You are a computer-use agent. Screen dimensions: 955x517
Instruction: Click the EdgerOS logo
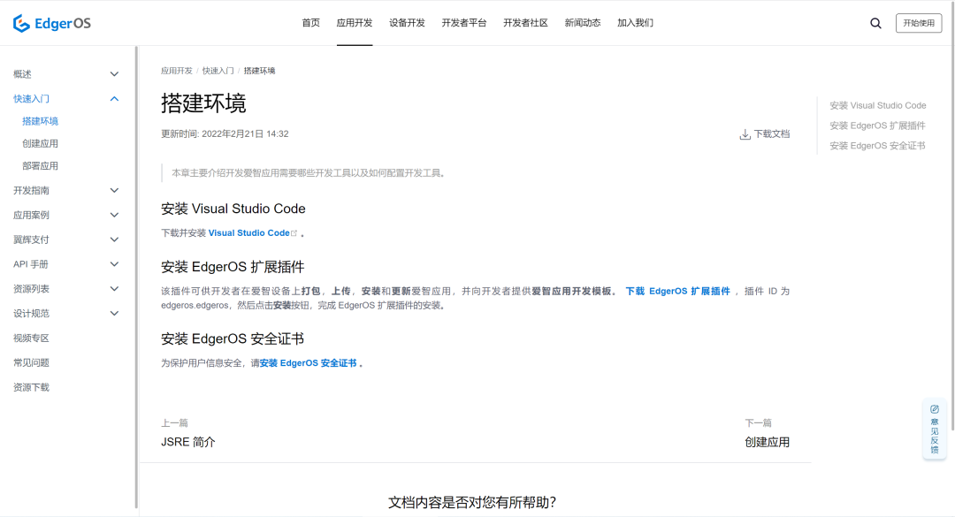pos(52,23)
